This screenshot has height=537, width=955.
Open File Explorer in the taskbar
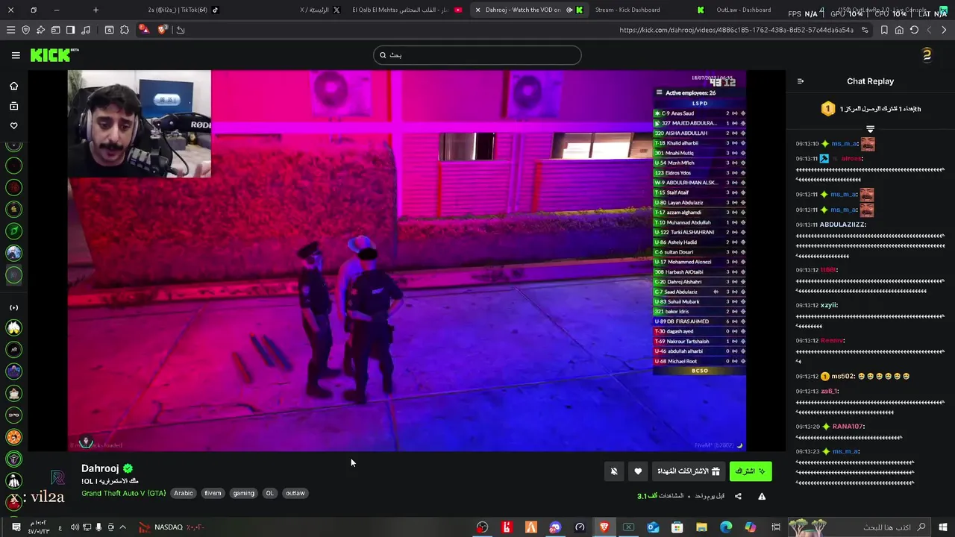701,527
